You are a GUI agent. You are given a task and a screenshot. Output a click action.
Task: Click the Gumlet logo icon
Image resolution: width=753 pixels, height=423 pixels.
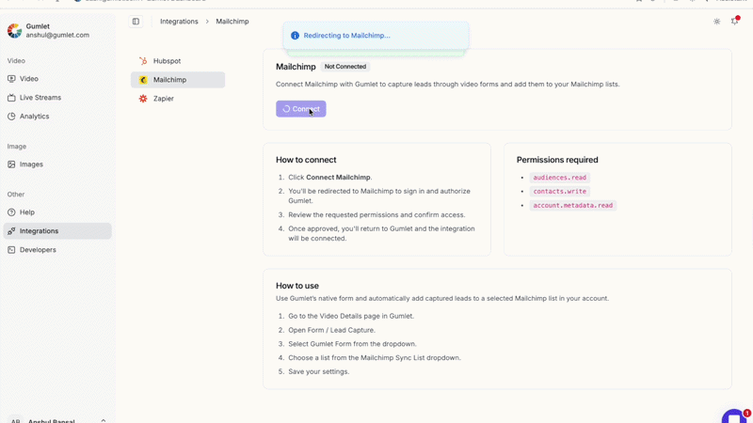[14, 31]
